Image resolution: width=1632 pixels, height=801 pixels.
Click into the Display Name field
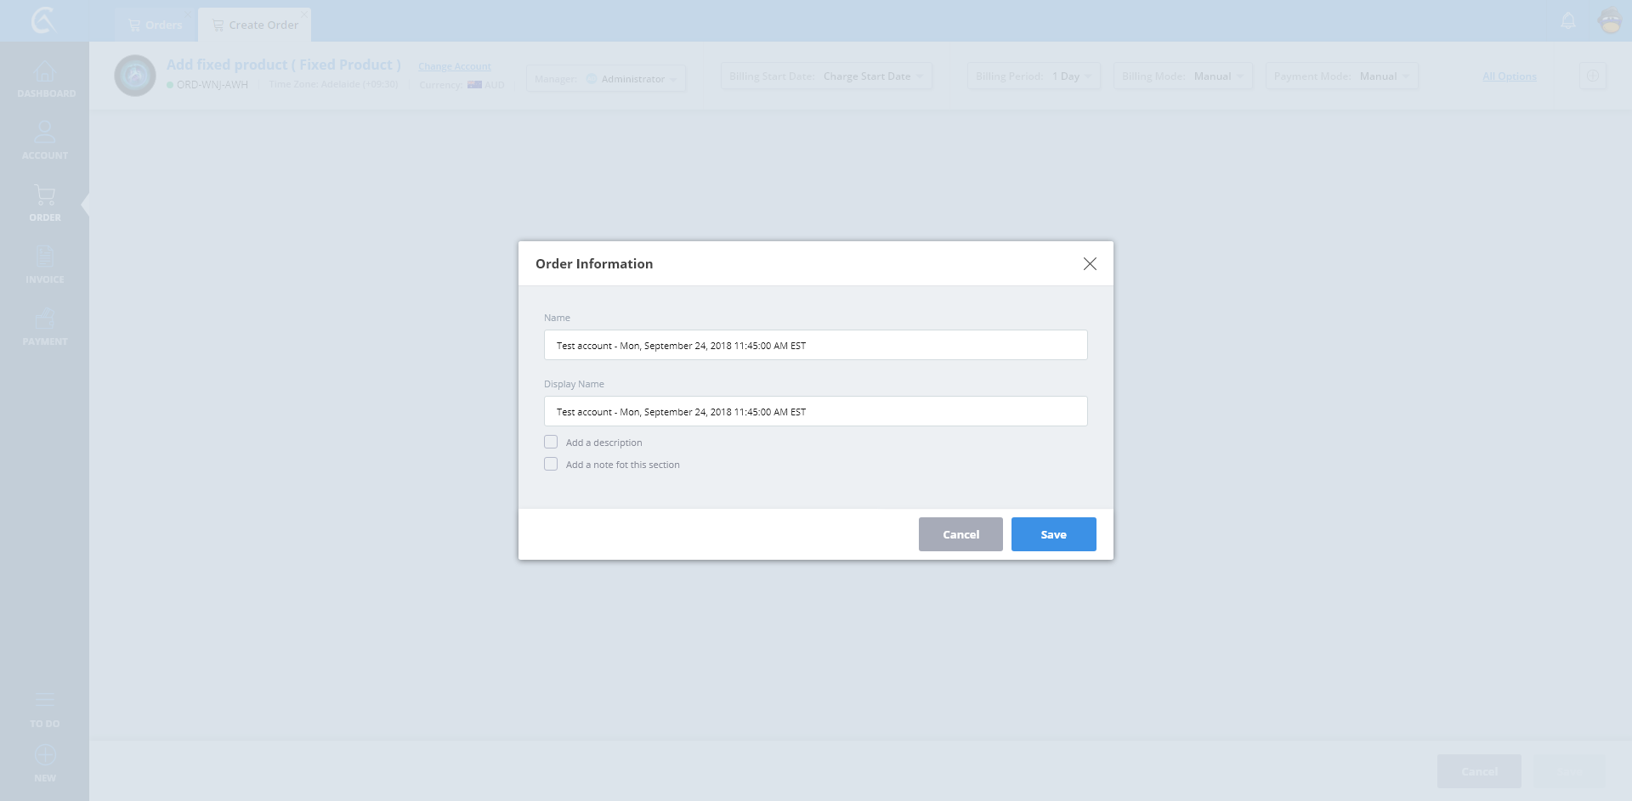pos(815,412)
